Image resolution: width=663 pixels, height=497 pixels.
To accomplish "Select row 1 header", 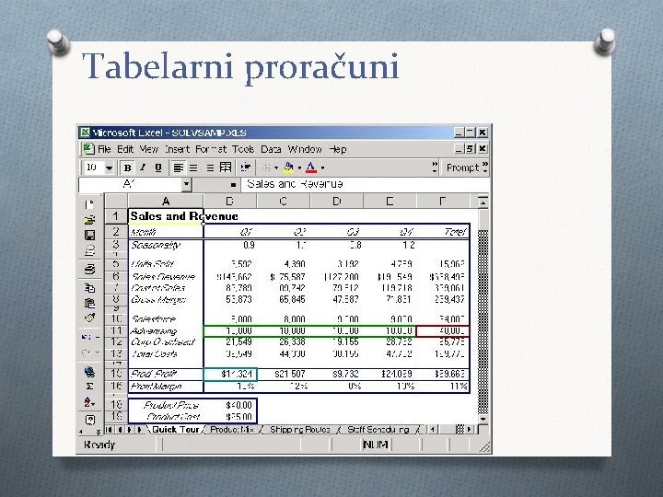I will coord(116,216).
